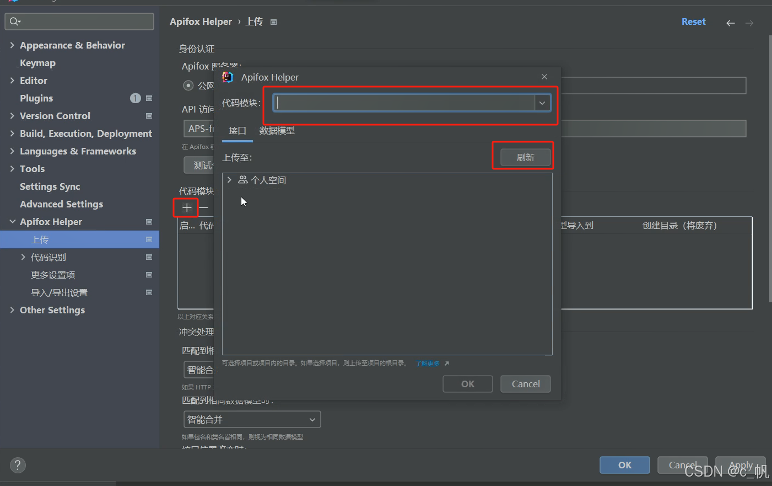Screen dimensions: 772x486
Task: Click project-level icon beside 上传 item
Action: tap(149, 239)
